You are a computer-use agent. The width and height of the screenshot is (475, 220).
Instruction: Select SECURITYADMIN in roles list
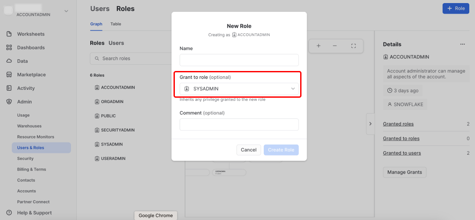click(117, 130)
